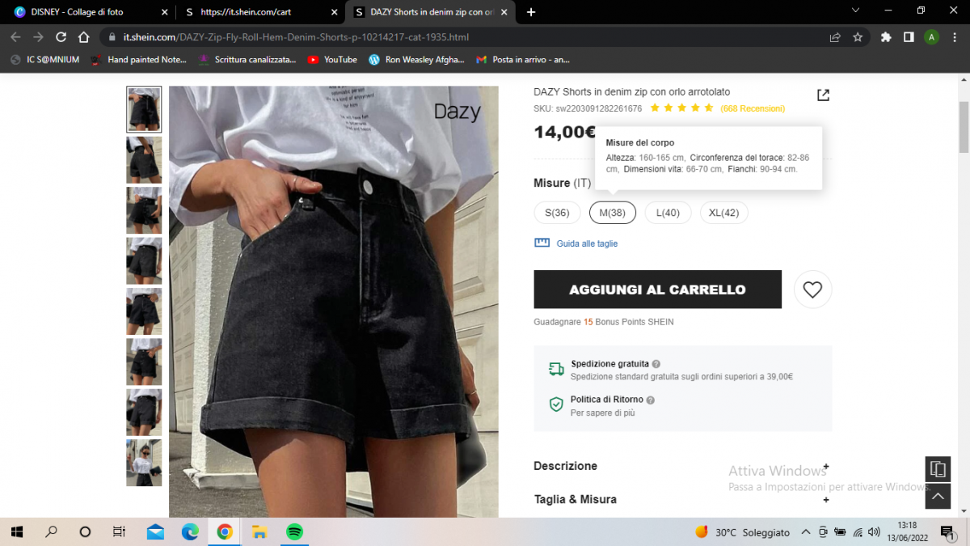Add the shorts to wishlist with heart icon
The height and width of the screenshot is (546, 970).
[x=812, y=290]
